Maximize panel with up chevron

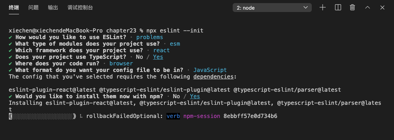367,7
